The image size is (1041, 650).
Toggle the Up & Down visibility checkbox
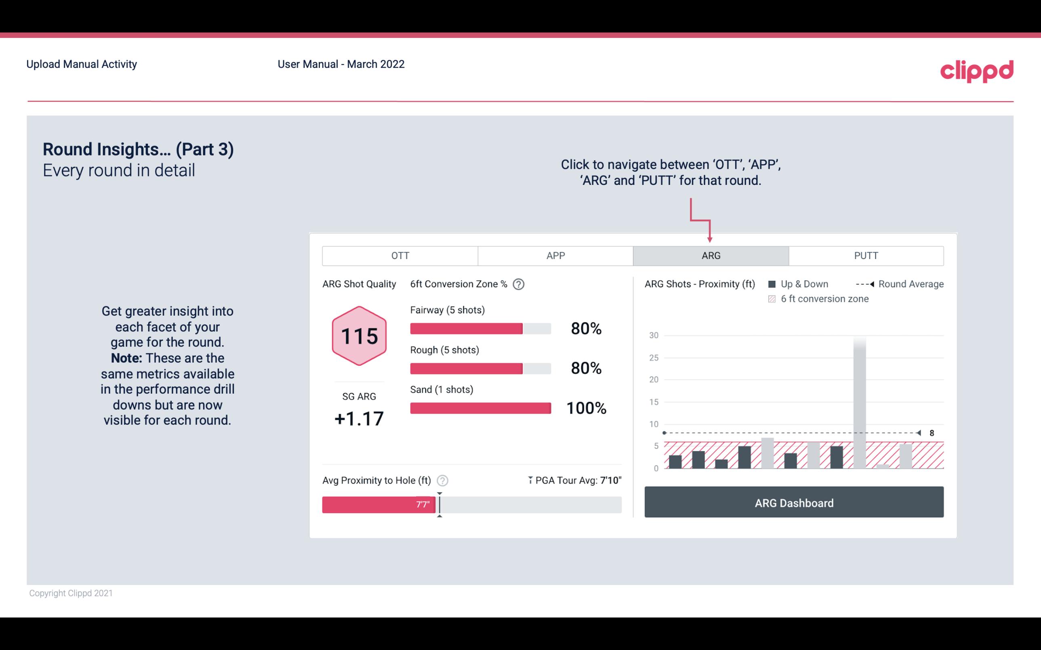tap(774, 285)
